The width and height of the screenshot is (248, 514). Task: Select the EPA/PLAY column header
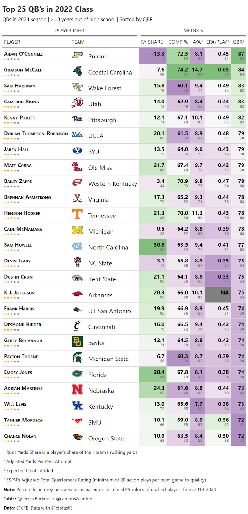coord(217,42)
